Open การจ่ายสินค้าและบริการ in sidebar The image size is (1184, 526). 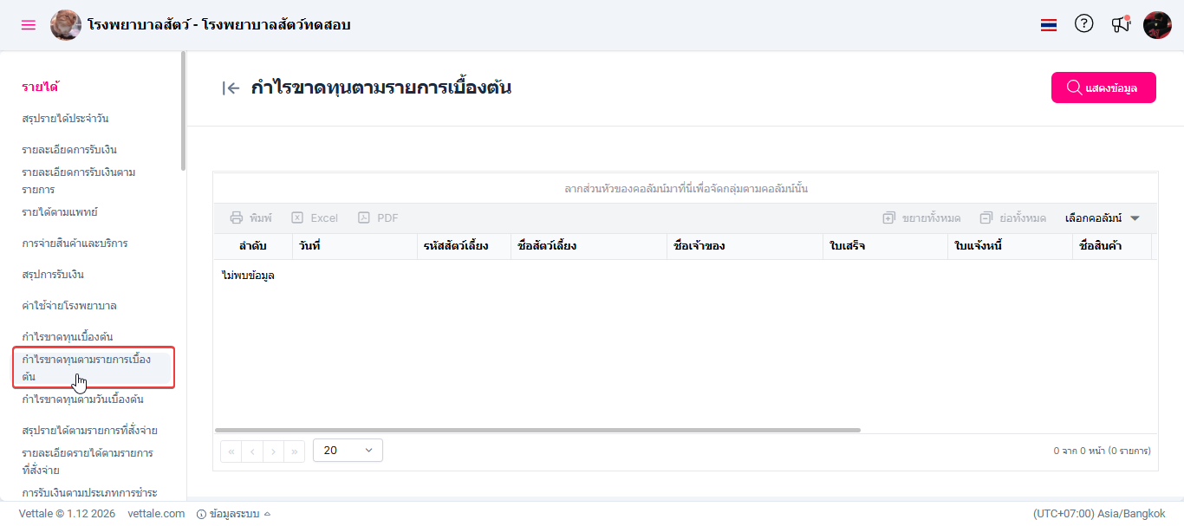tap(75, 244)
